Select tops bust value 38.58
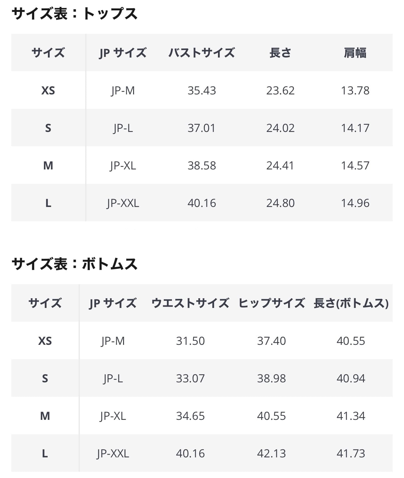The width and height of the screenshot is (404, 478). [x=202, y=165]
